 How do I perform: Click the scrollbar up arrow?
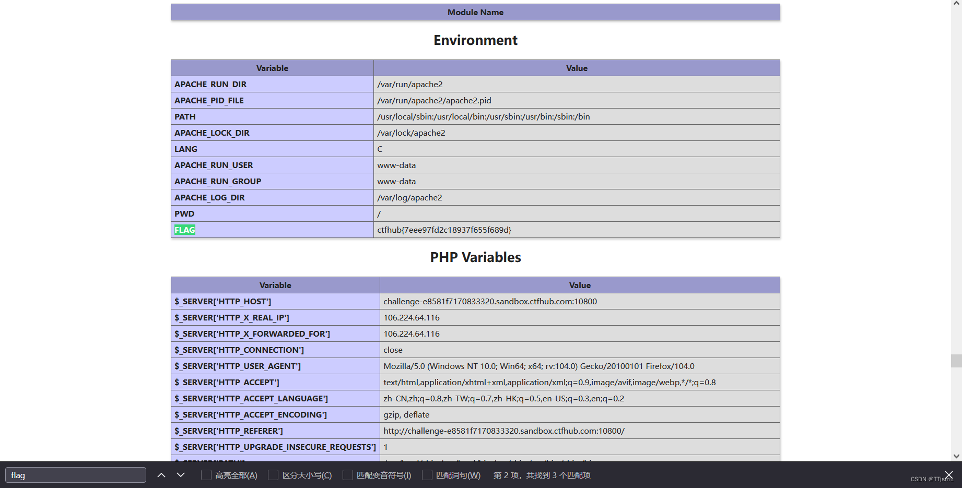956,4
